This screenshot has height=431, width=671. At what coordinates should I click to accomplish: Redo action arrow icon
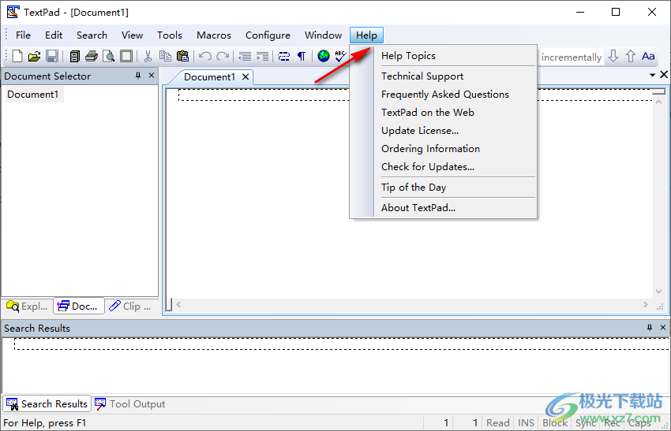[x=223, y=56]
